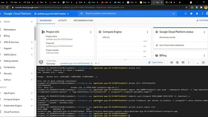The height and width of the screenshot is (117, 208).
Task: Click the Compute Engine card icon
Action: [100, 32]
